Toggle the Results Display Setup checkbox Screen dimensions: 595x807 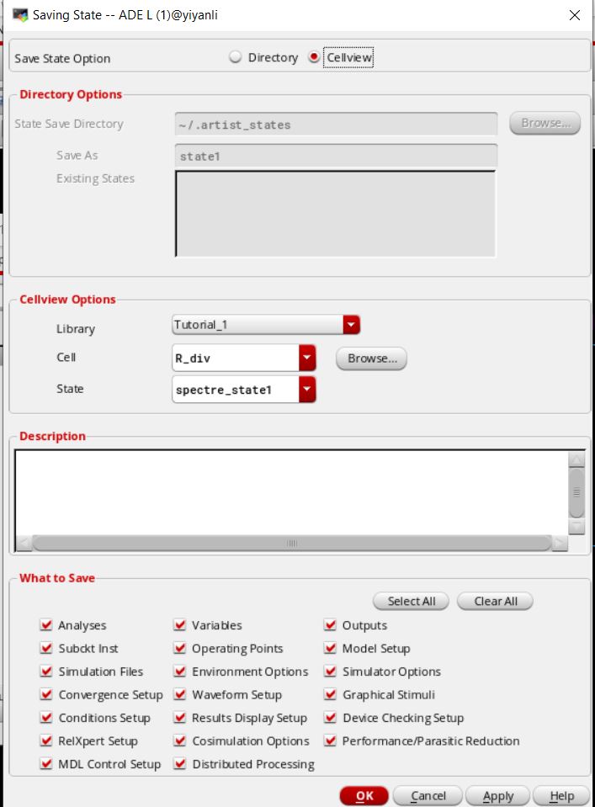tap(179, 718)
